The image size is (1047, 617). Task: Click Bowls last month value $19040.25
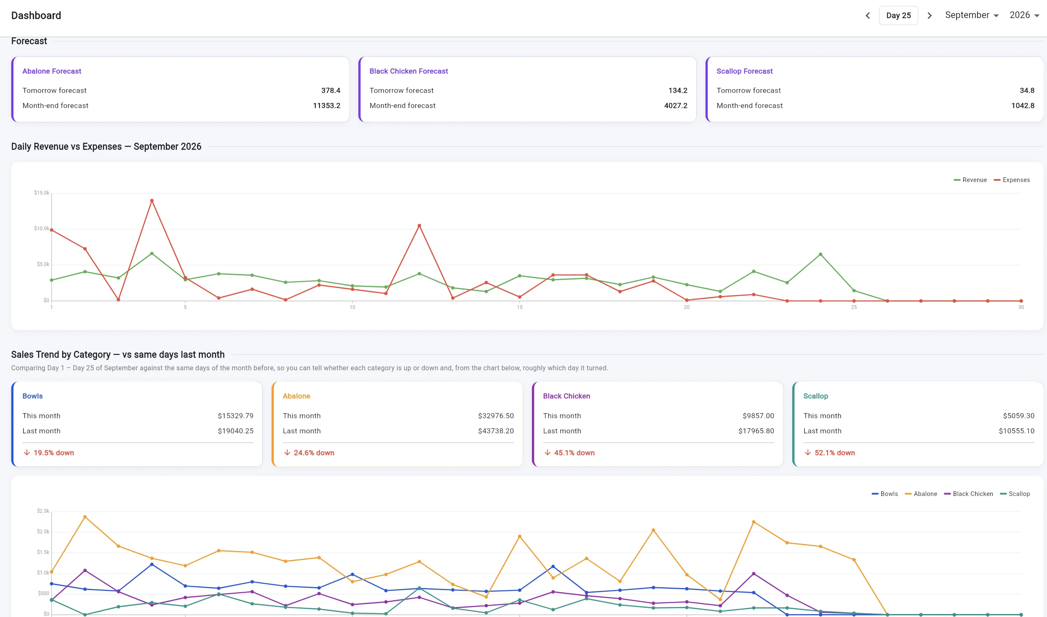click(x=235, y=431)
